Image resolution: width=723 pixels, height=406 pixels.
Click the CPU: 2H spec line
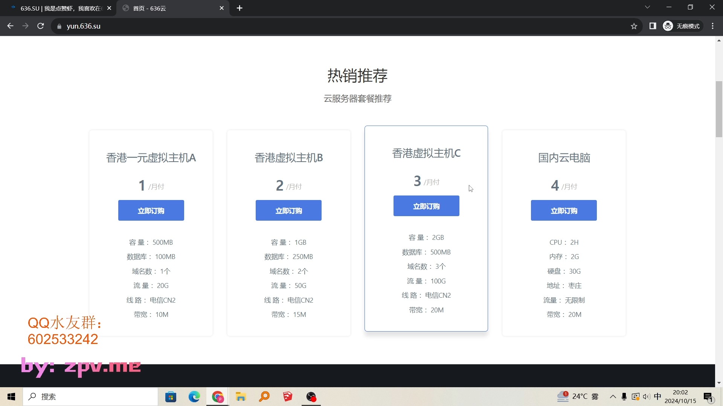pyautogui.click(x=564, y=242)
